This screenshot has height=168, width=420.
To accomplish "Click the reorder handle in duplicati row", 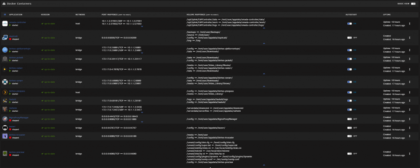I will pos(409,37).
